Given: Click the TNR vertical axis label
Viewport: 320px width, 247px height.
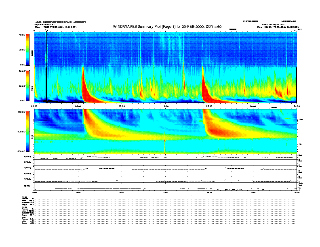Looking at the screenshot, I should click(32, 138).
